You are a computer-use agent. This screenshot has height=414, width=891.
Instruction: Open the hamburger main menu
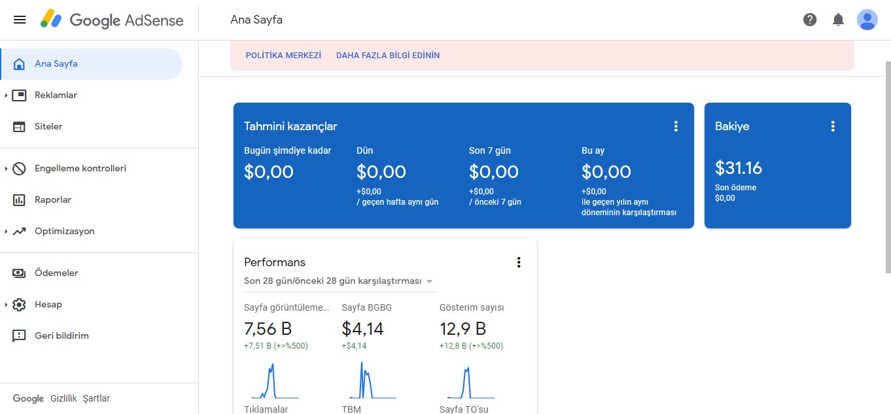click(x=20, y=20)
